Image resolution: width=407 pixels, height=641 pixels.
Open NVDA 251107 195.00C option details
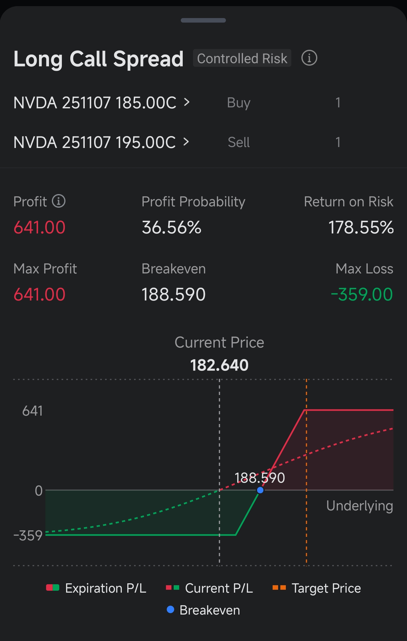pyautogui.click(x=94, y=142)
